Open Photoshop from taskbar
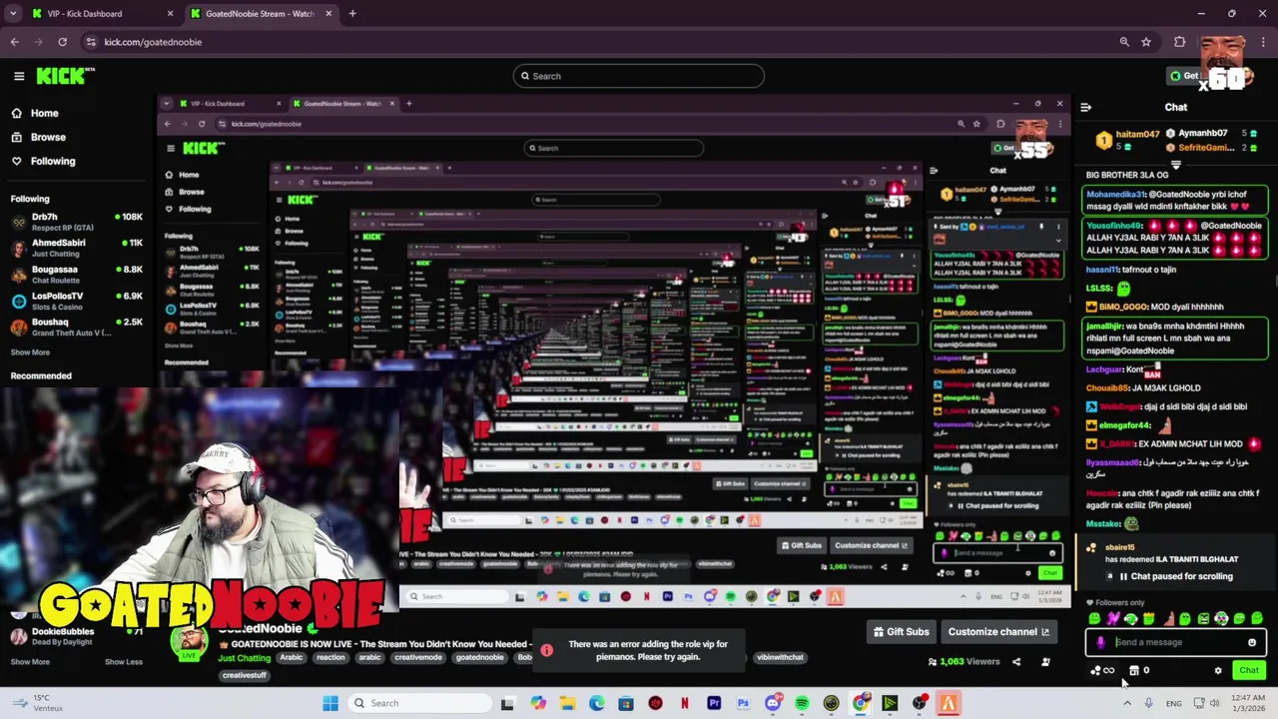 coord(743,703)
